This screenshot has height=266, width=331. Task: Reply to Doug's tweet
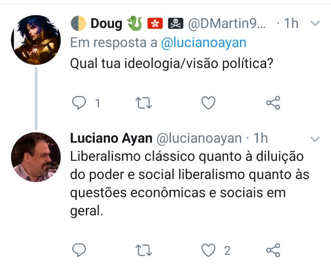tap(79, 103)
